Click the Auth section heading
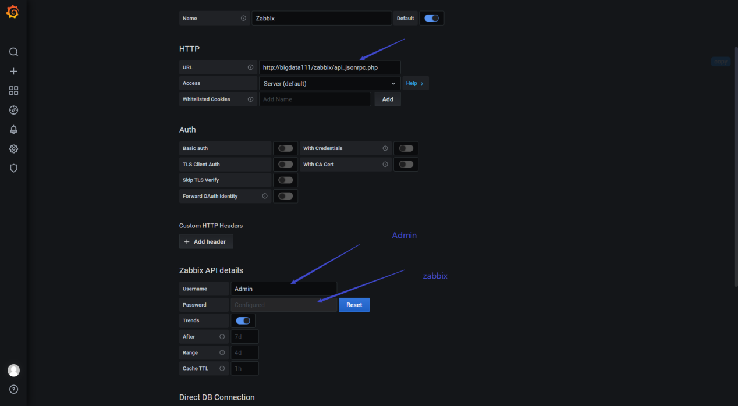This screenshot has height=406, width=738. (187, 130)
